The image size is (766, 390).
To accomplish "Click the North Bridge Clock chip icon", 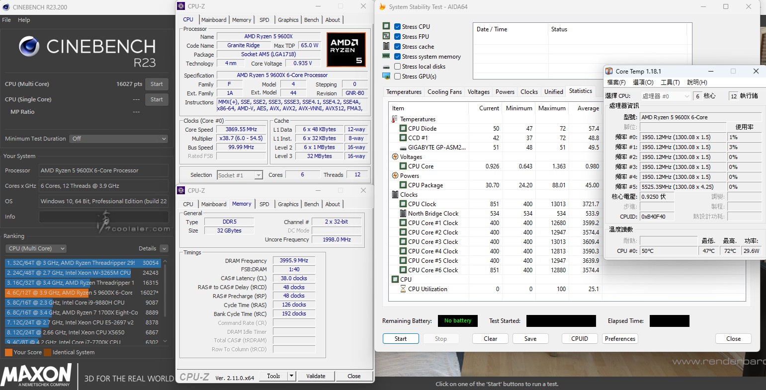I will (x=403, y=214).
